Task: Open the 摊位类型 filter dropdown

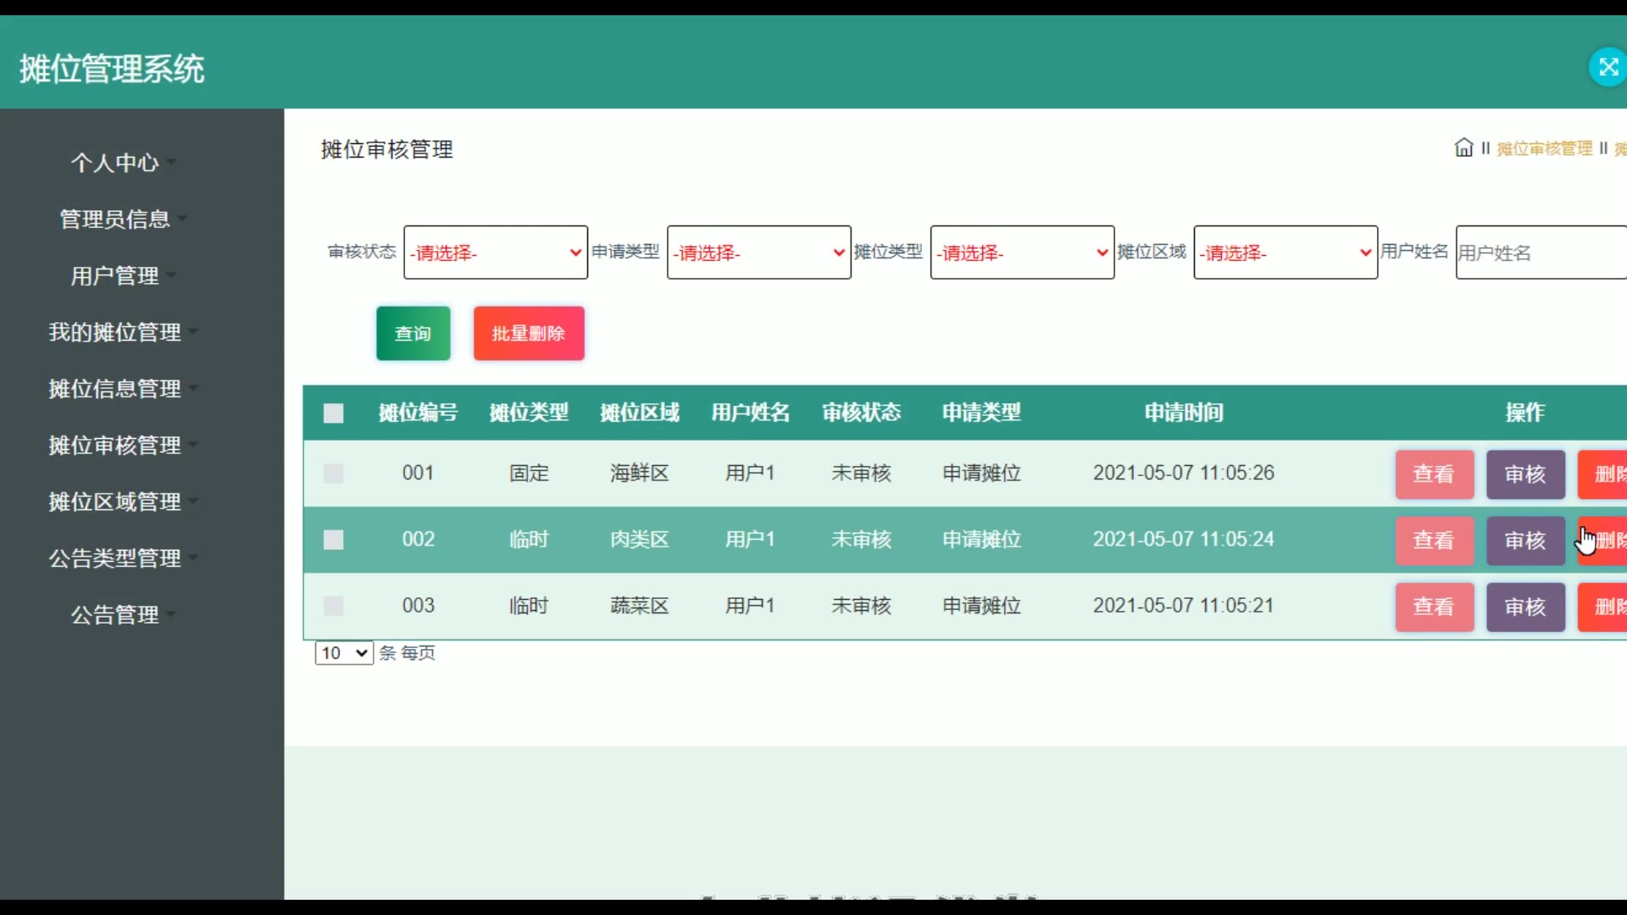Action: coord(1022,252)
